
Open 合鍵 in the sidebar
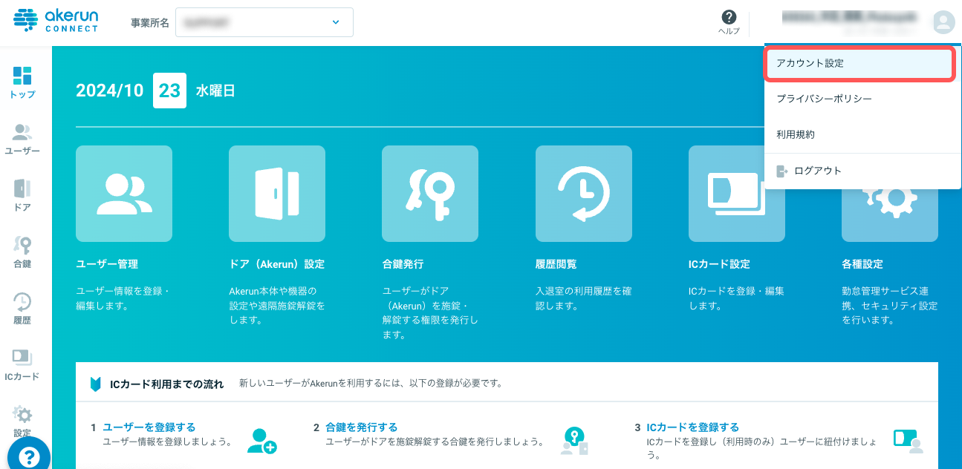(x=22, y=252)
